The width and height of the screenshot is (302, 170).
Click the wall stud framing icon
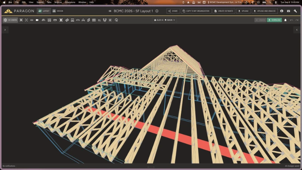(94, 20)
